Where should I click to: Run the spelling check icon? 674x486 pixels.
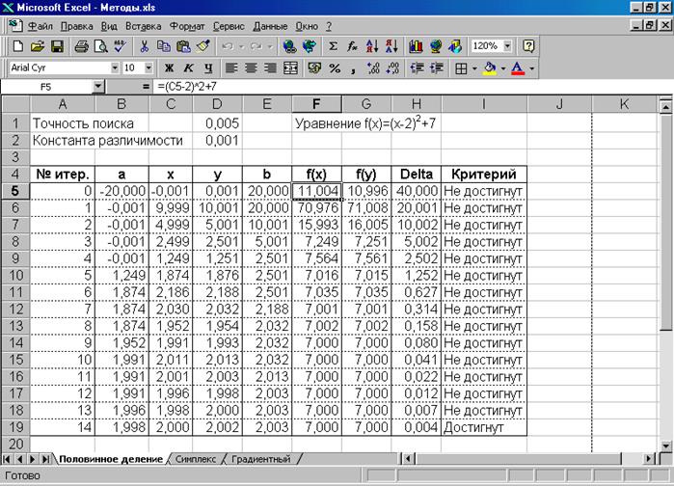click(120, 46)
